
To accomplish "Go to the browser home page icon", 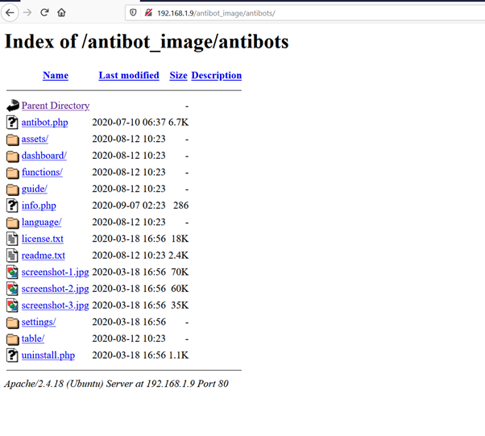I will 62,13.
